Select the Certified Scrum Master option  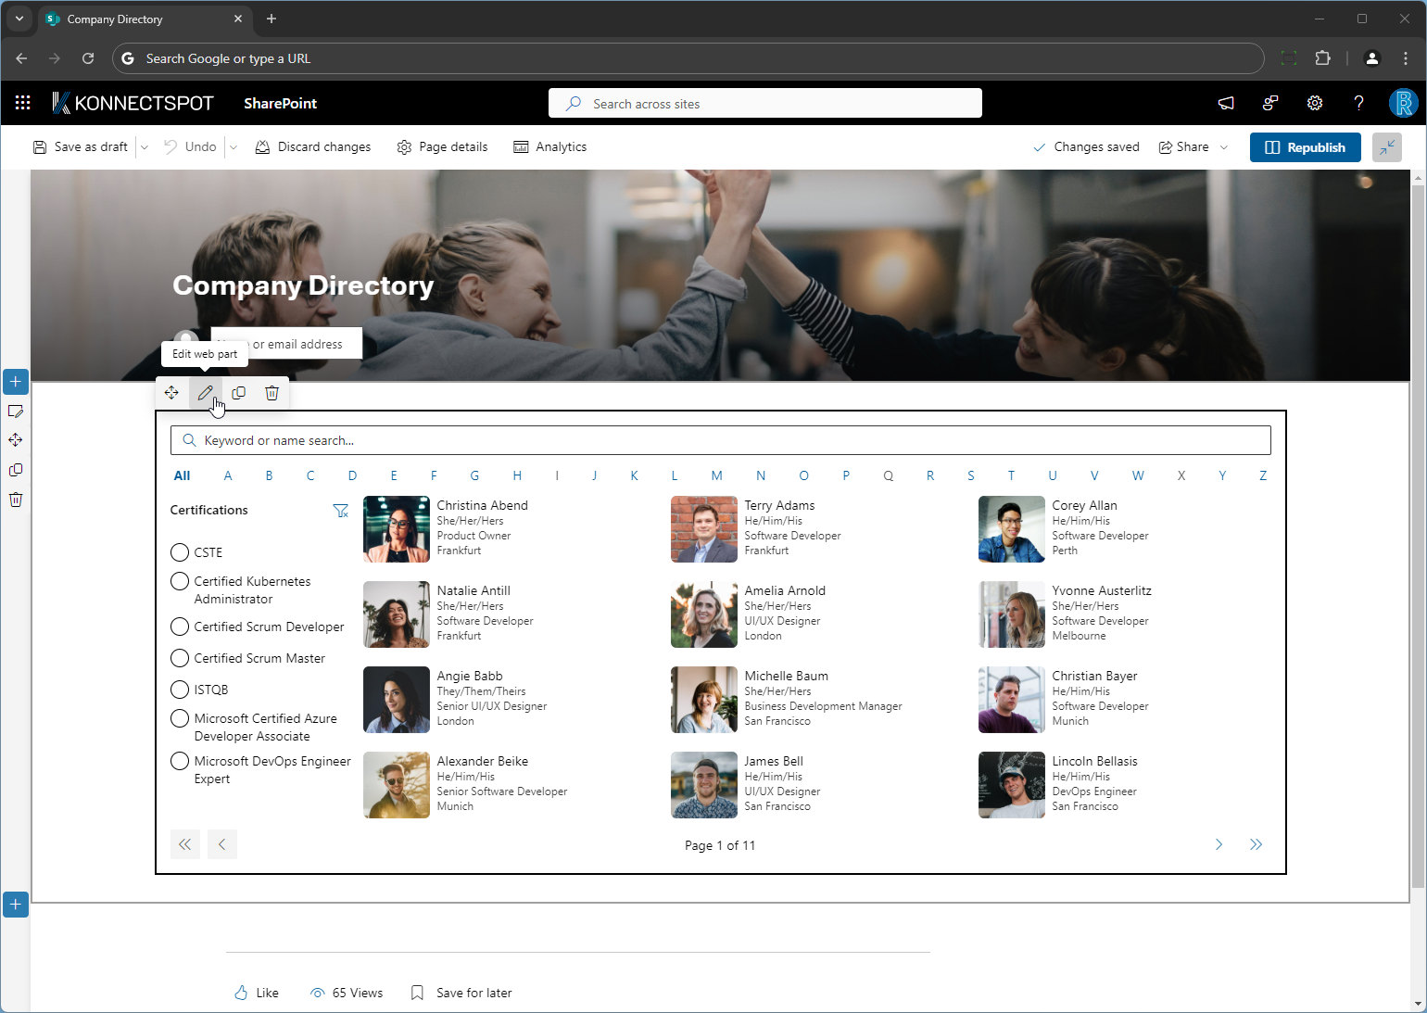click(180, 658)
